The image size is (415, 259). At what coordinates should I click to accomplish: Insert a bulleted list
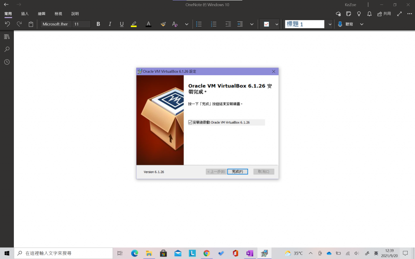[x=199, y=24]
